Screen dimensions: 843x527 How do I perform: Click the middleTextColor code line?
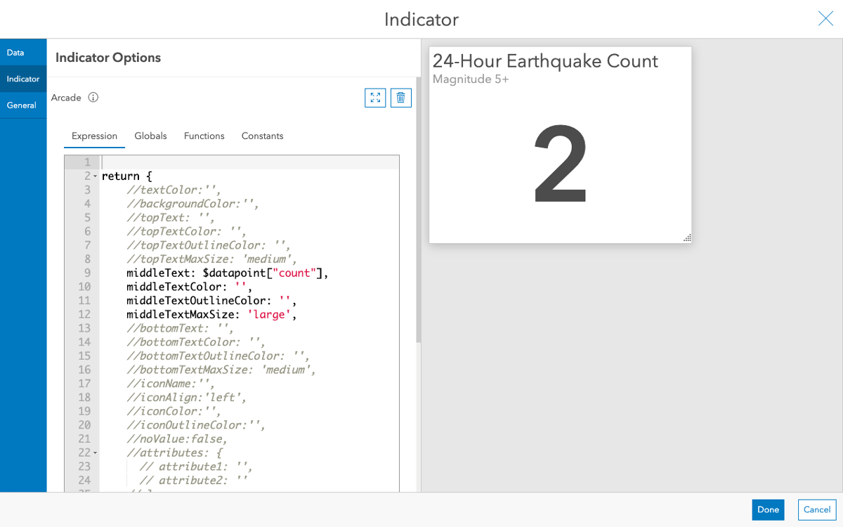(x=189, y=287)
